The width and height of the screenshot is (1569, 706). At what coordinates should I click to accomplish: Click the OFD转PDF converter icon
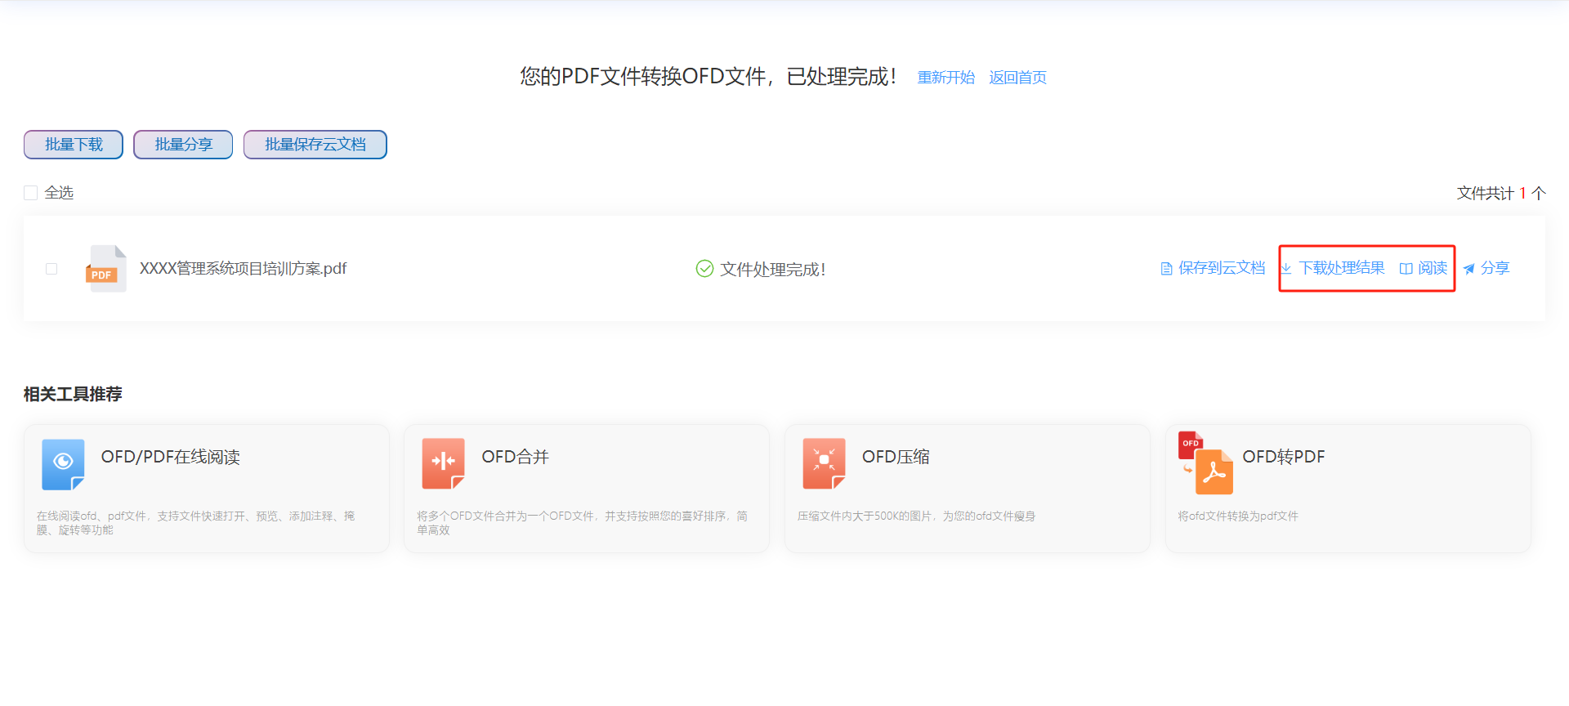pyautogui.click(x=1205, y=463)
